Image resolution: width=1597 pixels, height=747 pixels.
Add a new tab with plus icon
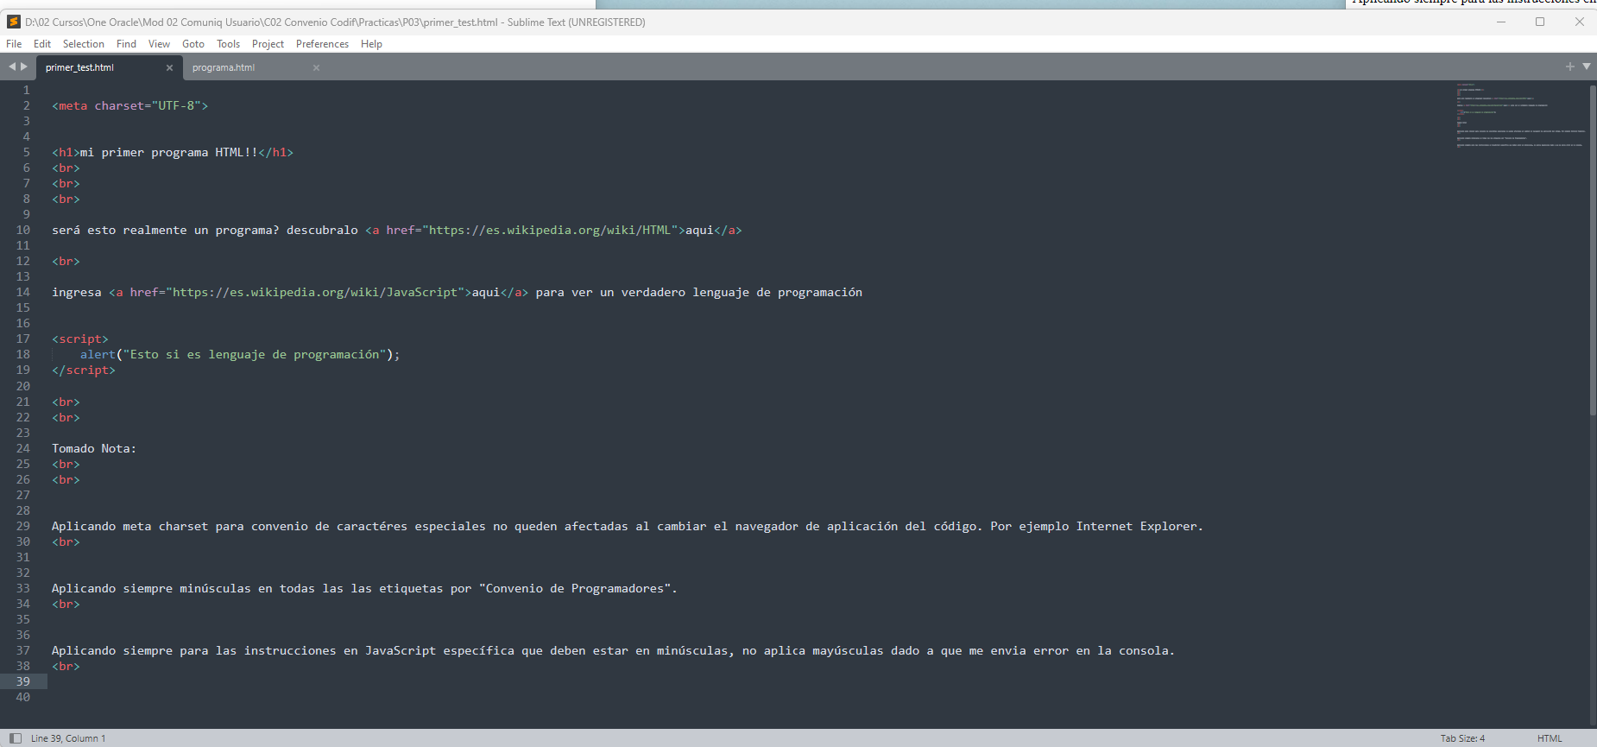click(x=1570, y=66)
